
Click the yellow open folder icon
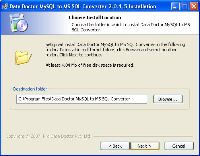pyautogui.click(x=23, y=58)
